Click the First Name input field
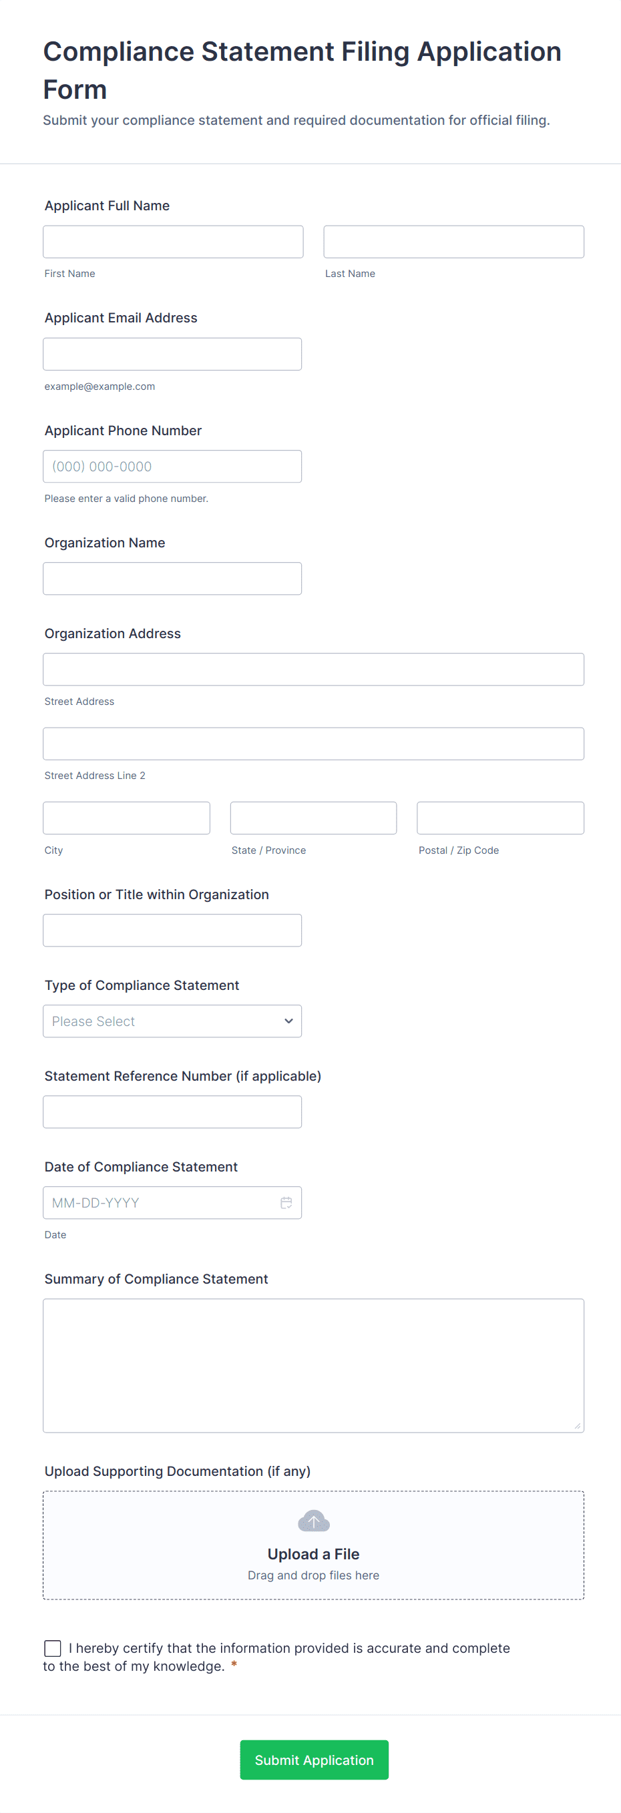Image resolution: width=621 pixels, height=1813 pixels. (172, 241)
